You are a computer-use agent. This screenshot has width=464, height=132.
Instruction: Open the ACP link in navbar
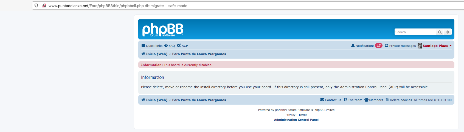[182, 46]
